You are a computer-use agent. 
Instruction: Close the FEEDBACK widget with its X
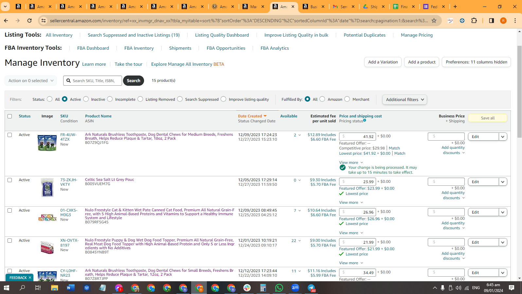click(x=30, y=278)
